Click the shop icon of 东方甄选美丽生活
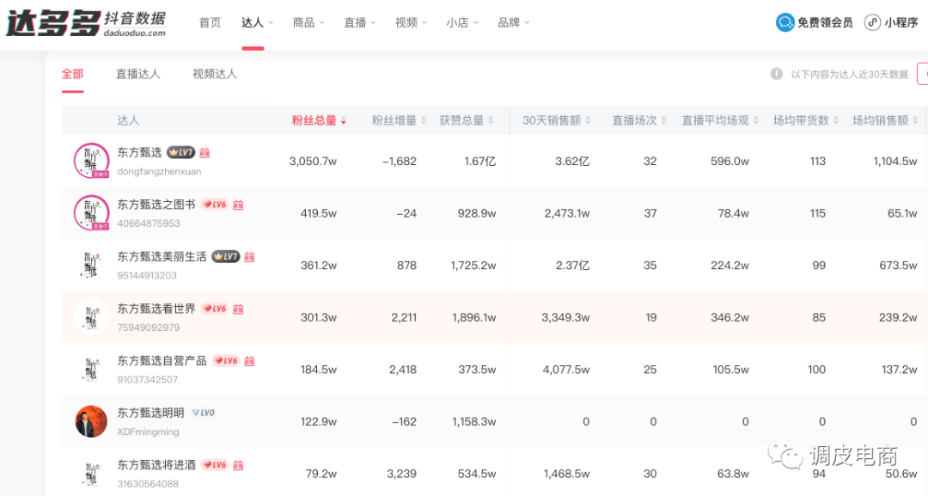Screen dimensions: 928x496 (x=249, y=257)
